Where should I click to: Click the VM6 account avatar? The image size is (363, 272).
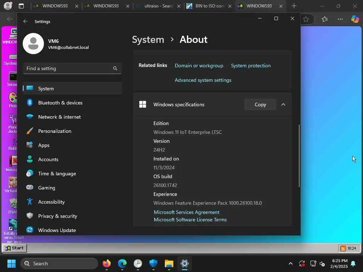point(33,44)
